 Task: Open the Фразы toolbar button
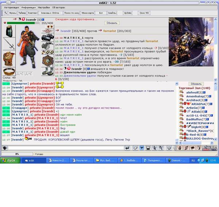click(13, 13)
